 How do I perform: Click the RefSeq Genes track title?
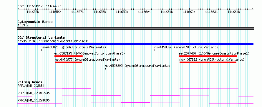(30, 82)
